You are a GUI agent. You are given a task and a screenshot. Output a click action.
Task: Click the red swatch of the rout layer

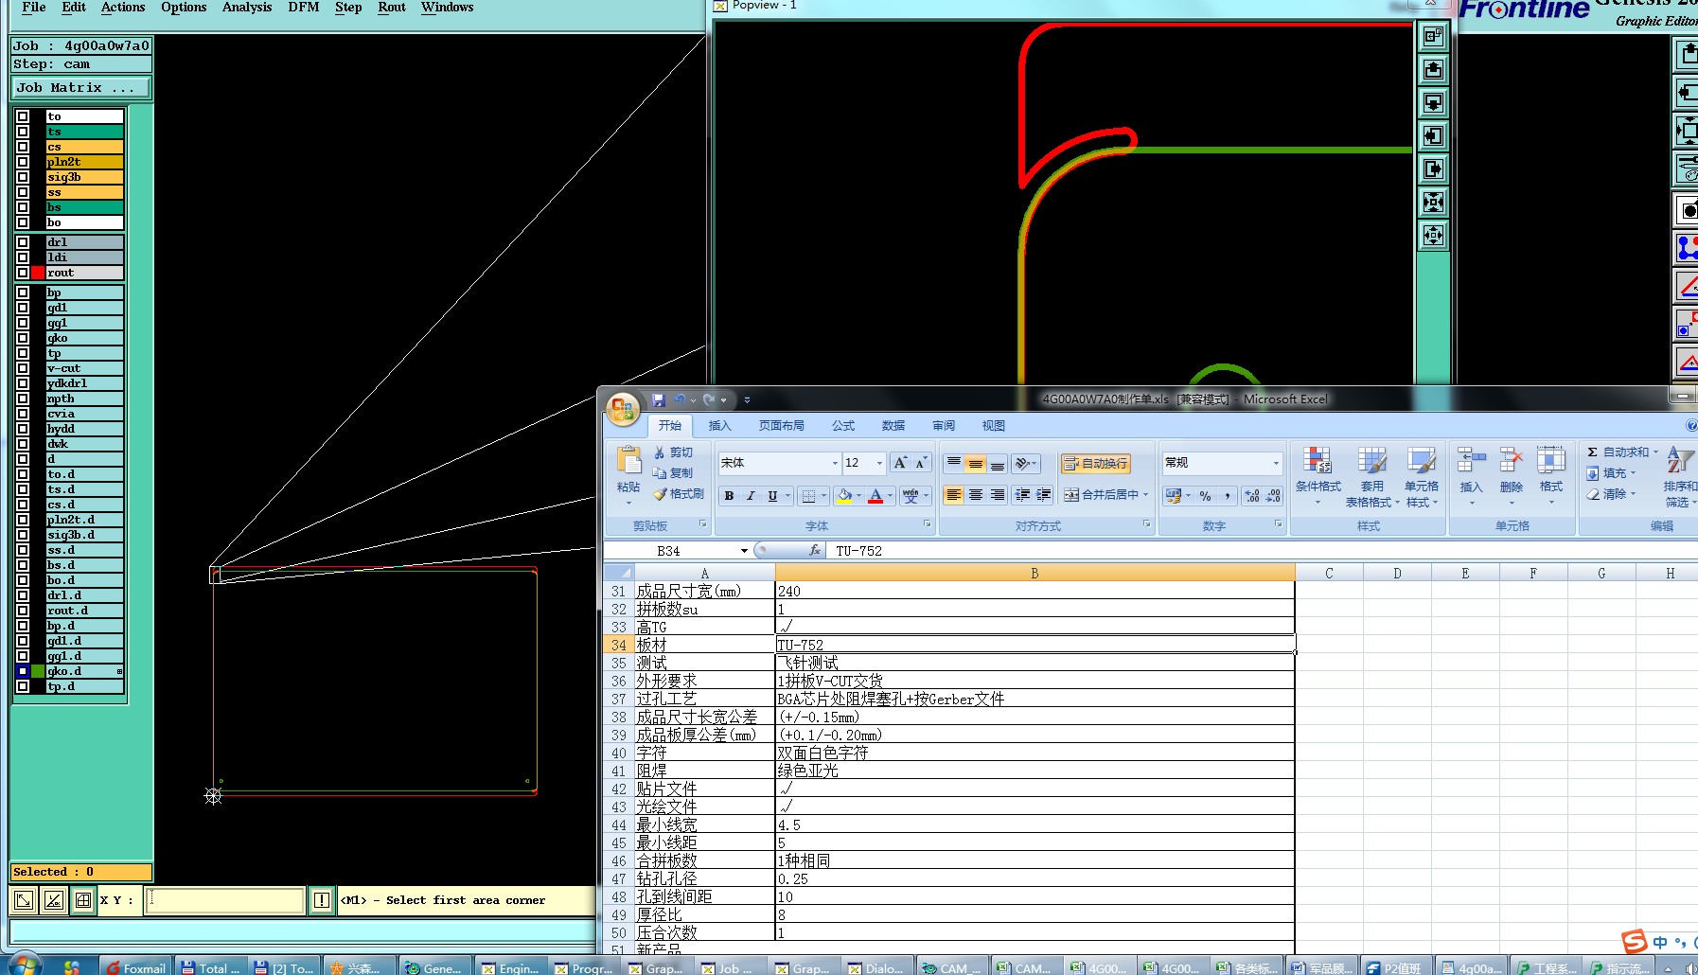[x=38, y=273]
